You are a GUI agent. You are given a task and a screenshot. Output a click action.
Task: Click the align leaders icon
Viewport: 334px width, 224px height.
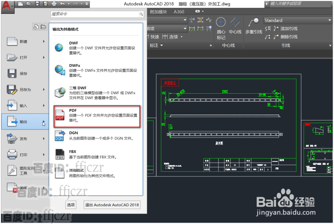coord(268,28)
